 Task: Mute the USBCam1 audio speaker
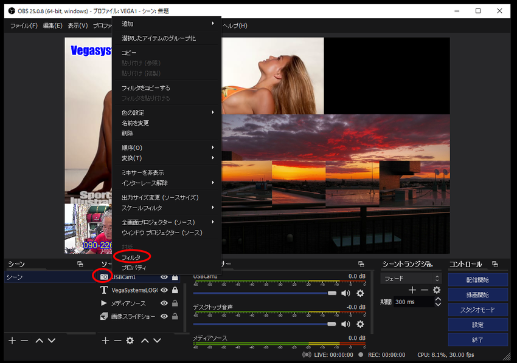point(345,293)
